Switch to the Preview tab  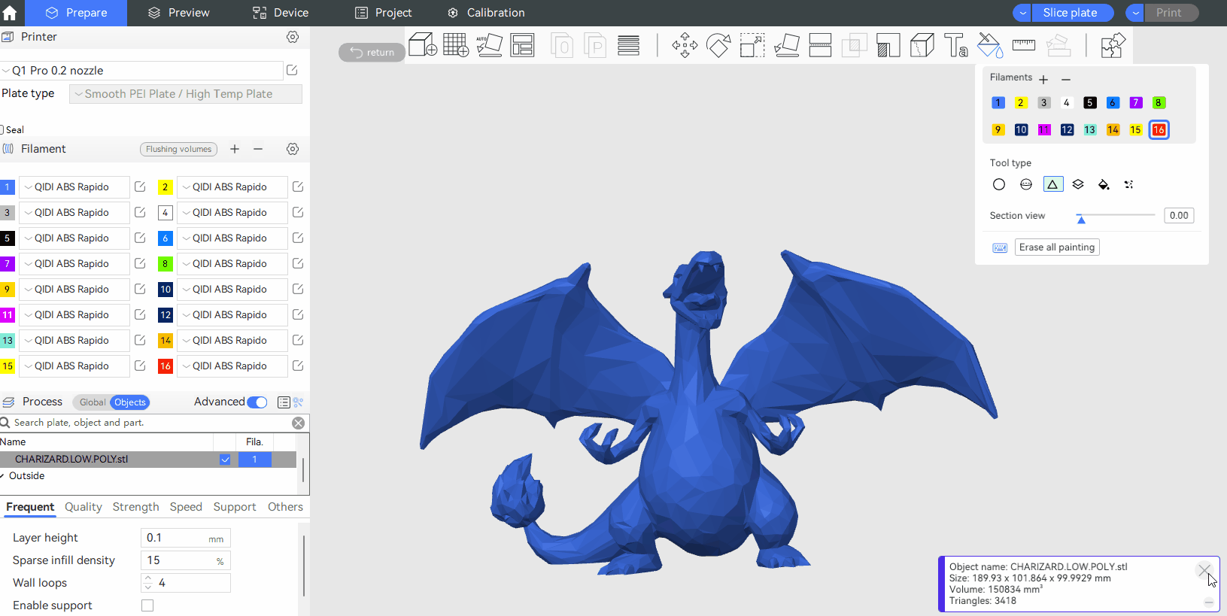point(179,13)
